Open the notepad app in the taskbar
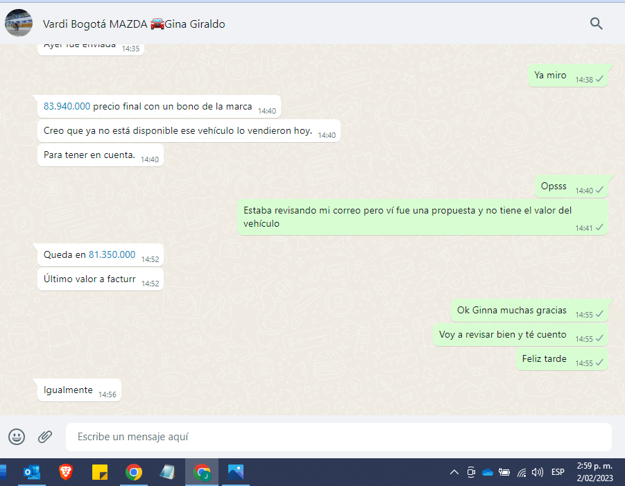 [x=167, y=472]
